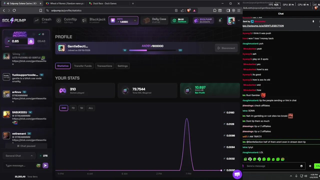Image resolution: width=320 pixels, height=180 pixels.
Task: Claim the airdrop gift icon
Action: click(x=31, y=41)
